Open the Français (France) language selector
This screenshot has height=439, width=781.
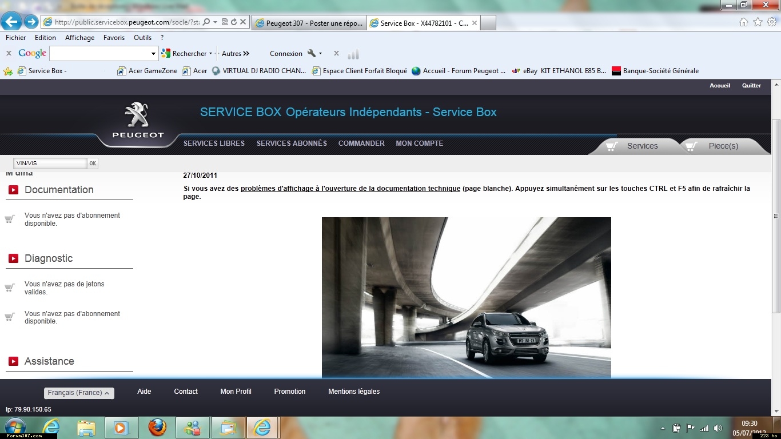pyautogui.click(x=79, y=393)
